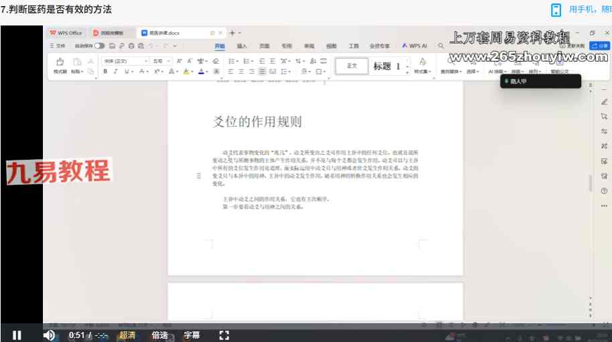Viewport: 612px width, 342px height.
Task: Apply bold formatting with B icon
Action: click(105, 71)
